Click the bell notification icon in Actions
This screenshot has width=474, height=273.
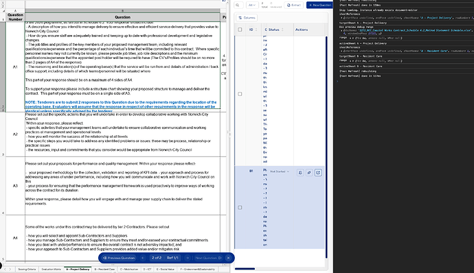[300, 172]
